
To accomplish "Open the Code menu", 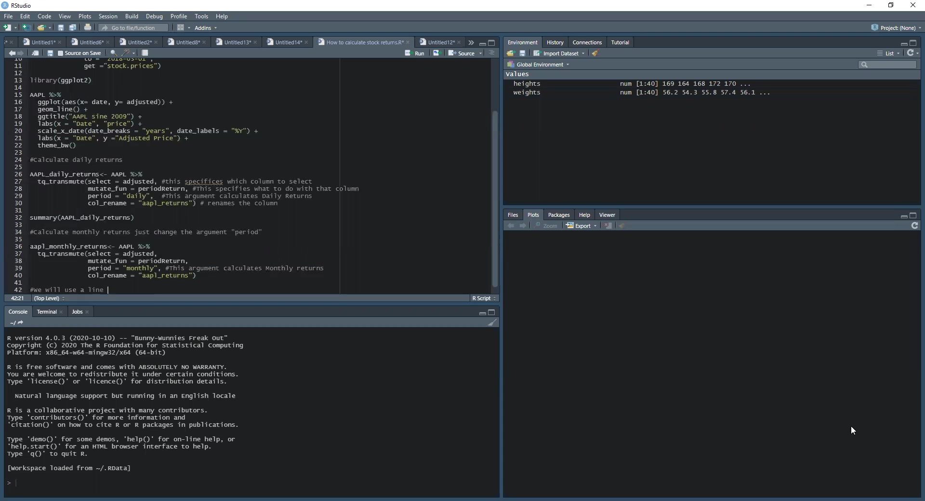I will pos(44,16).
